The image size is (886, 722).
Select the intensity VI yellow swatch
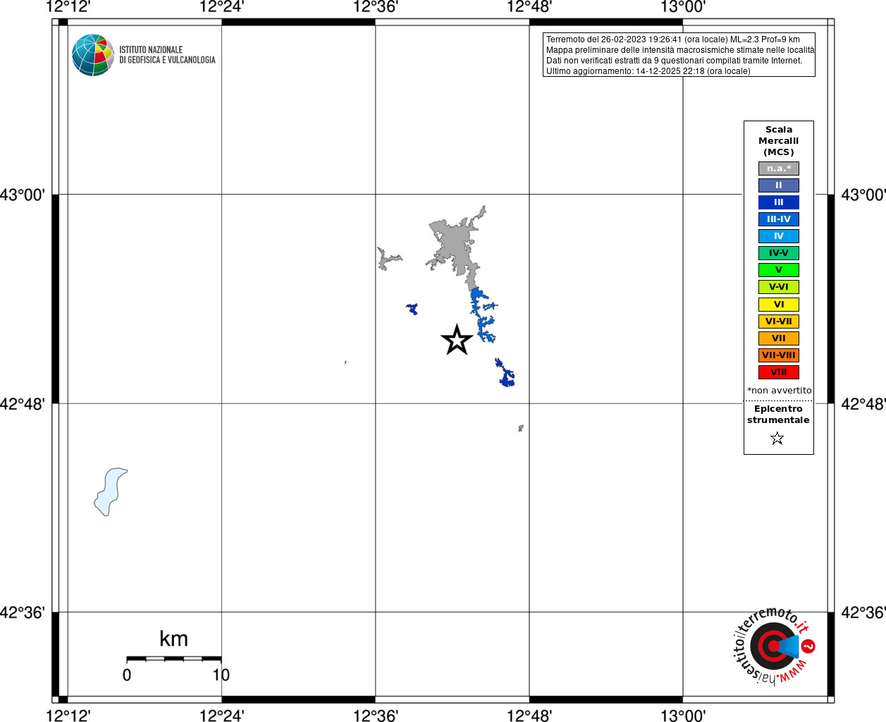tap(779, 305)
